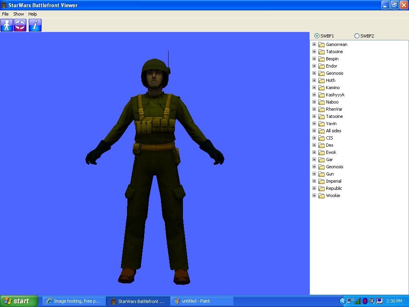Click the circular arrows rotate toolbar icon
The width and height of the screenshot is (409, 307).
20,25
